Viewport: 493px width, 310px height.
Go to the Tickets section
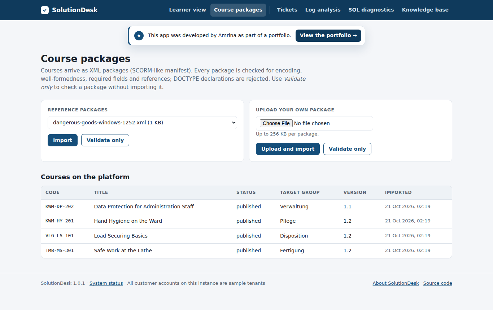click(x=287, y=10)
